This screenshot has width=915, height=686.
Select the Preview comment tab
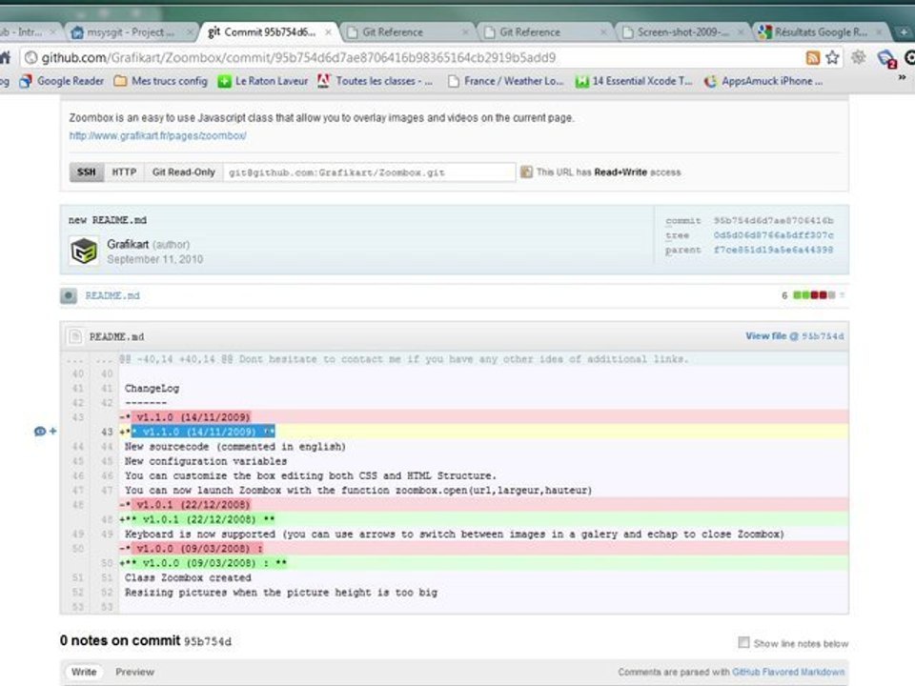(x=134, y=672)
